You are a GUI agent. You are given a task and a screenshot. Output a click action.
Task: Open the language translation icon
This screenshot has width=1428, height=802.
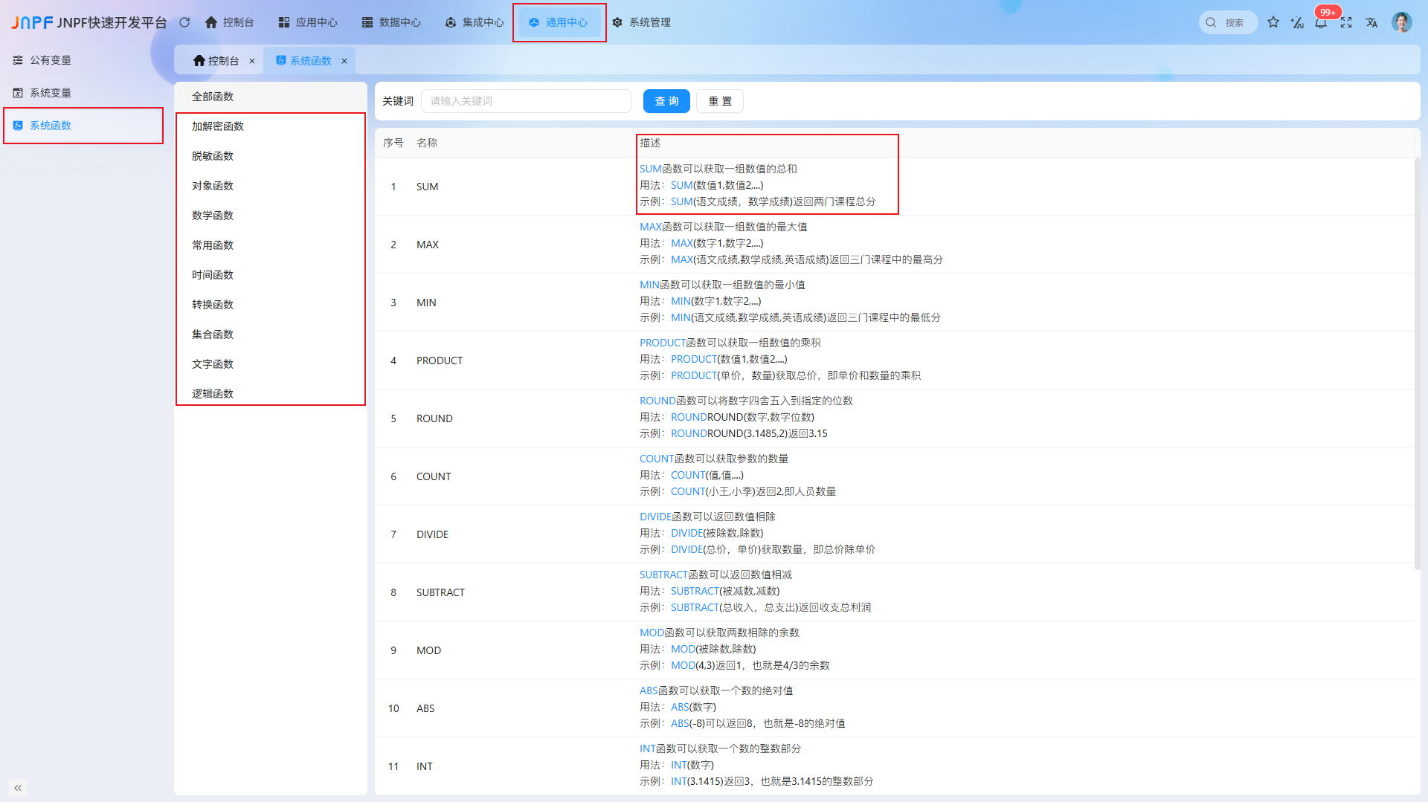point(1371,22)
